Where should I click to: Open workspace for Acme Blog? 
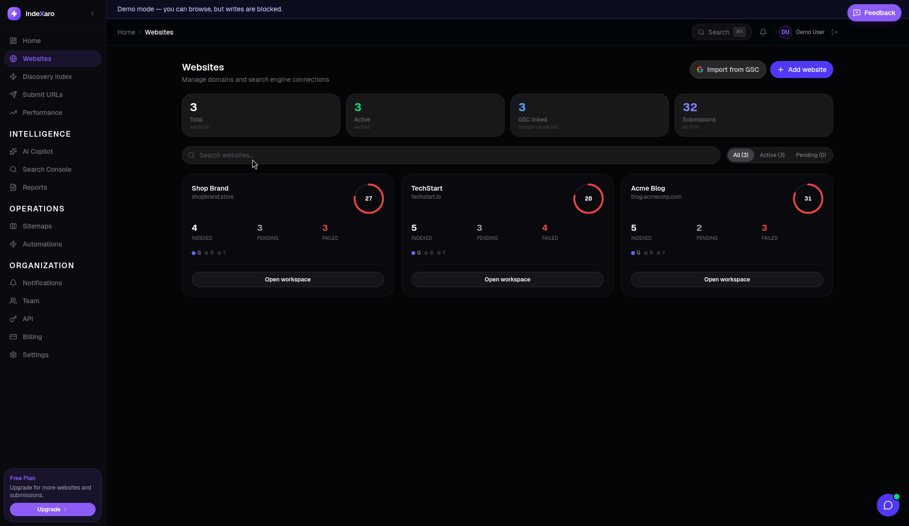pos(727,280)
